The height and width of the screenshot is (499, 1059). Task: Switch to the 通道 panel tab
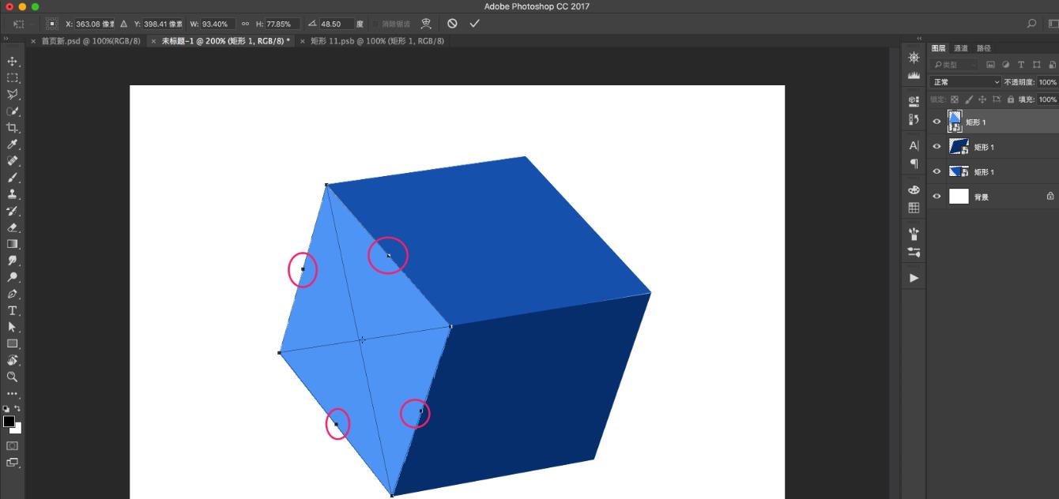click(961, 48)
